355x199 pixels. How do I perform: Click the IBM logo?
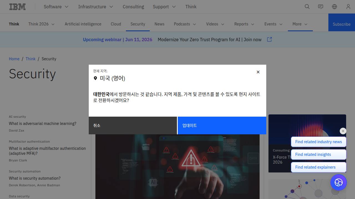point(17,7)
